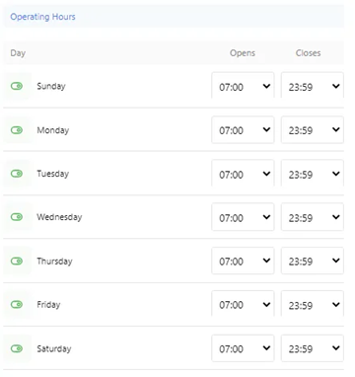Toggle Saturday operating hours off
This screenshot has width=355, height=377.
17,348
